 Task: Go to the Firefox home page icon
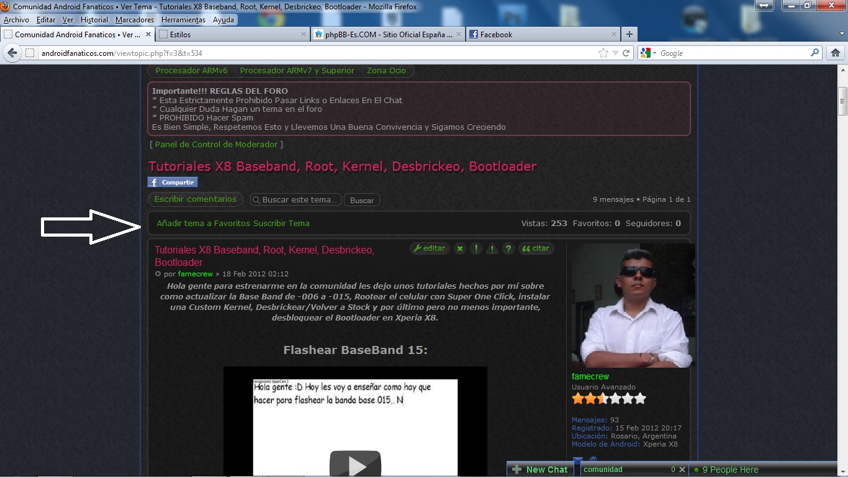point(836,53)
